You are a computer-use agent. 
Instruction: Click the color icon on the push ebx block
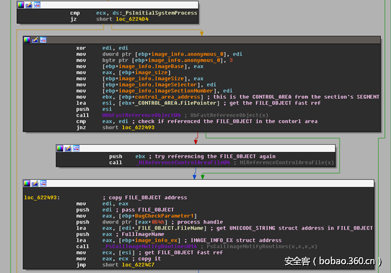60,148
